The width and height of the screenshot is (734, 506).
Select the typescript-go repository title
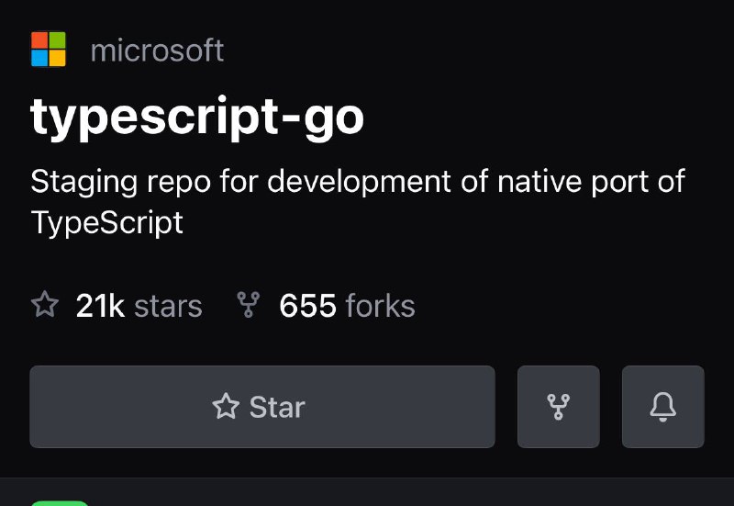tap(197, 118)
